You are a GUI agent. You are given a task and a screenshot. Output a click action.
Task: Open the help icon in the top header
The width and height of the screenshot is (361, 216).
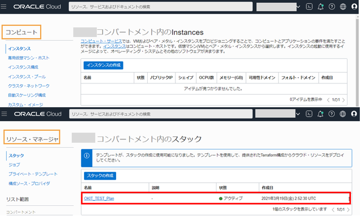(332, 7)
